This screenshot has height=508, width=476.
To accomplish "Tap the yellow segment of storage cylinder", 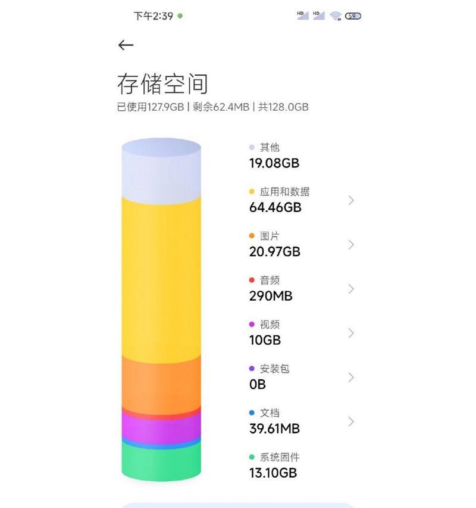I will (x=161, y=279).
